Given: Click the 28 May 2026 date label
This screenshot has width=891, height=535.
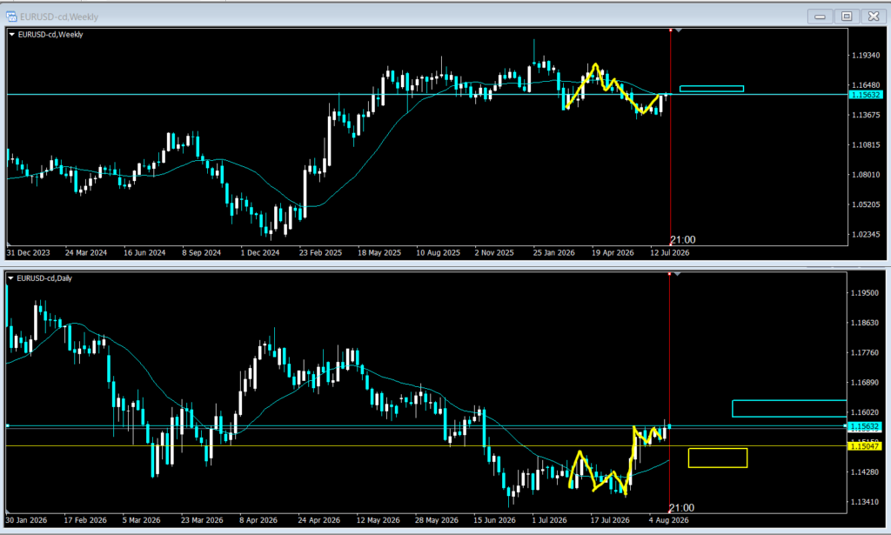Looking at the screenshot, I should 437,520.
